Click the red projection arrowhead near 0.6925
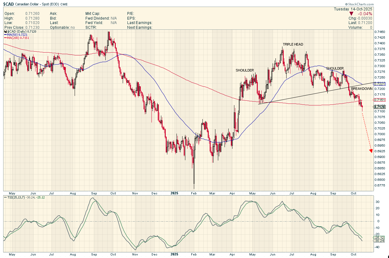This screenshot has height=258, width=389. (371, 151)
